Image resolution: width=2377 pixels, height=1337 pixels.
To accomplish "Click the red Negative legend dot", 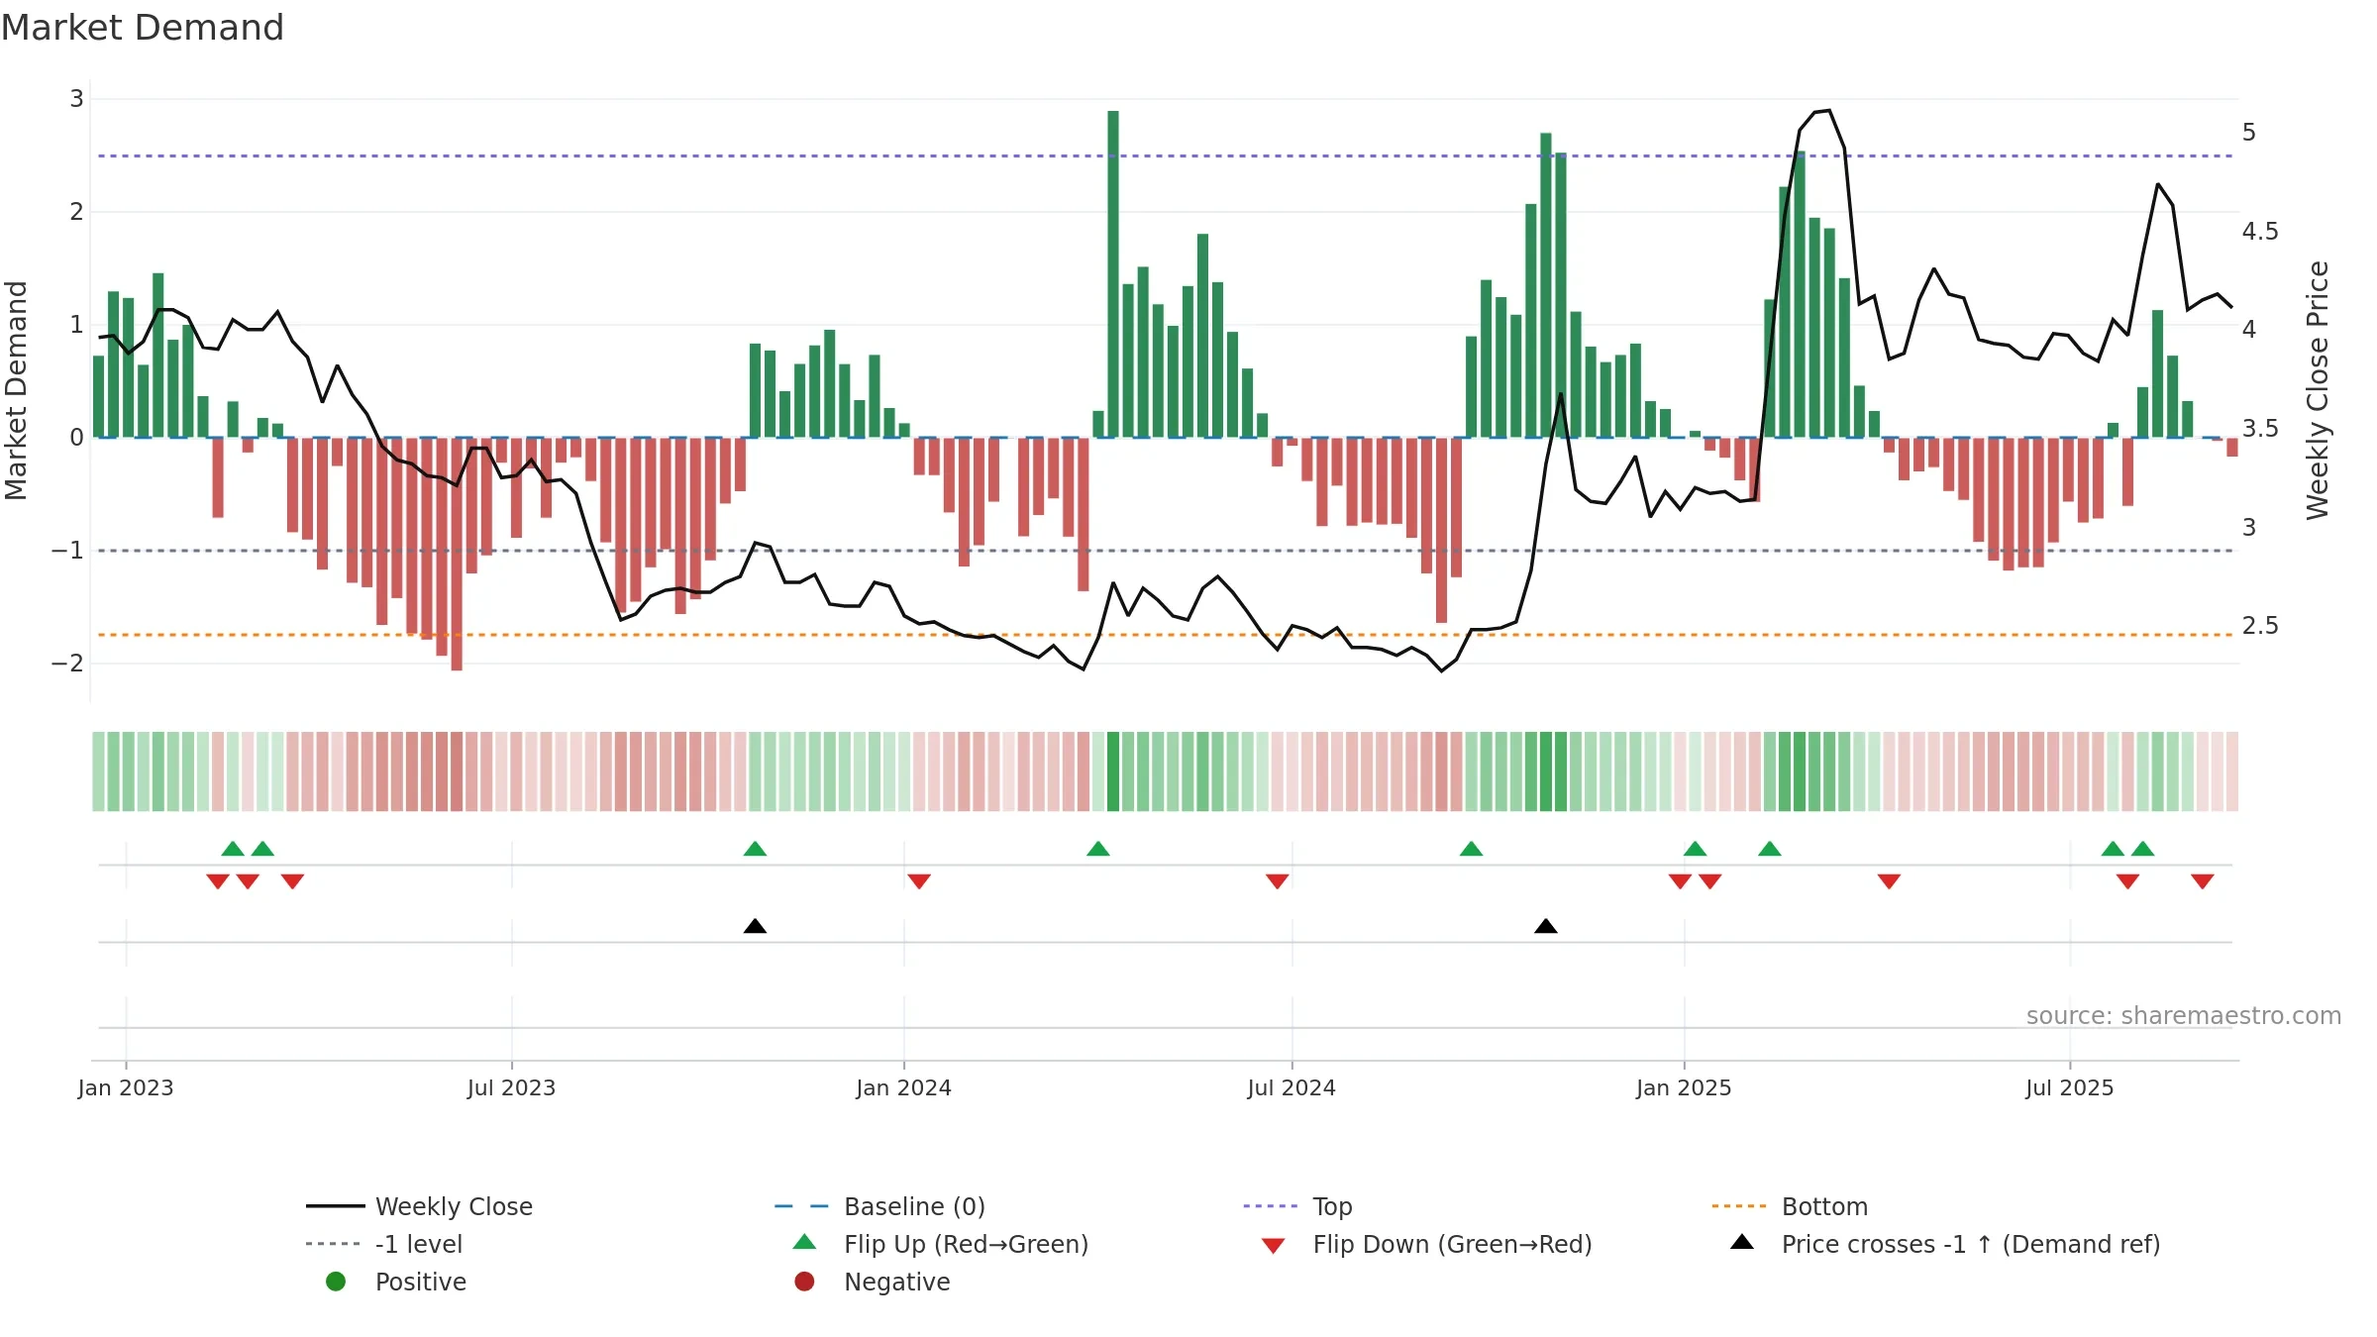I will point(804,1282).
